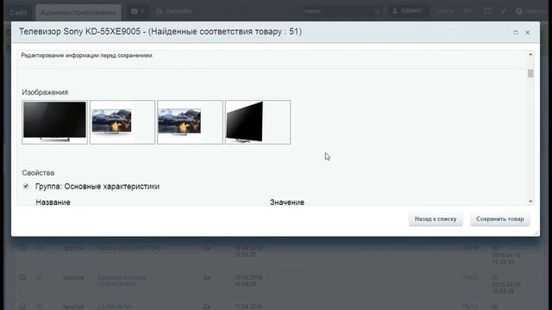Save the product with Сохранить товар
Viewport: 552px width, 310px height.
[x=500, y=219]
